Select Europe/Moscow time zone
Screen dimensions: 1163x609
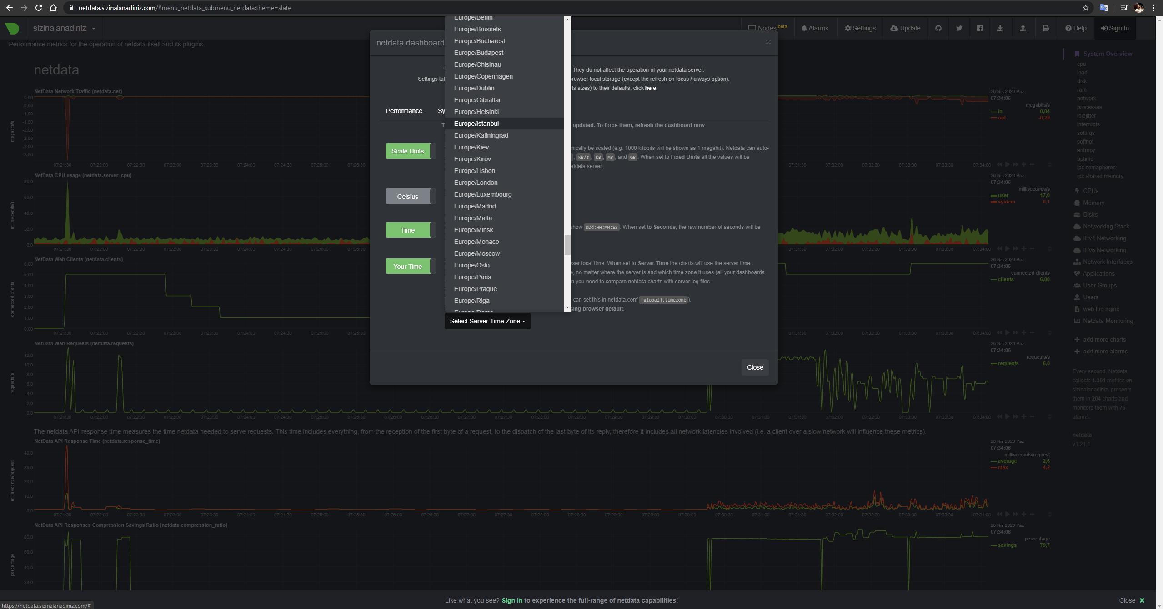tap(504, 253)
